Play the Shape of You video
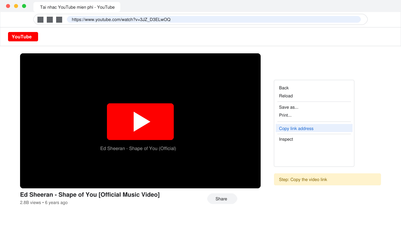Screen dimensions: 401x240 (x=140, y=122)
